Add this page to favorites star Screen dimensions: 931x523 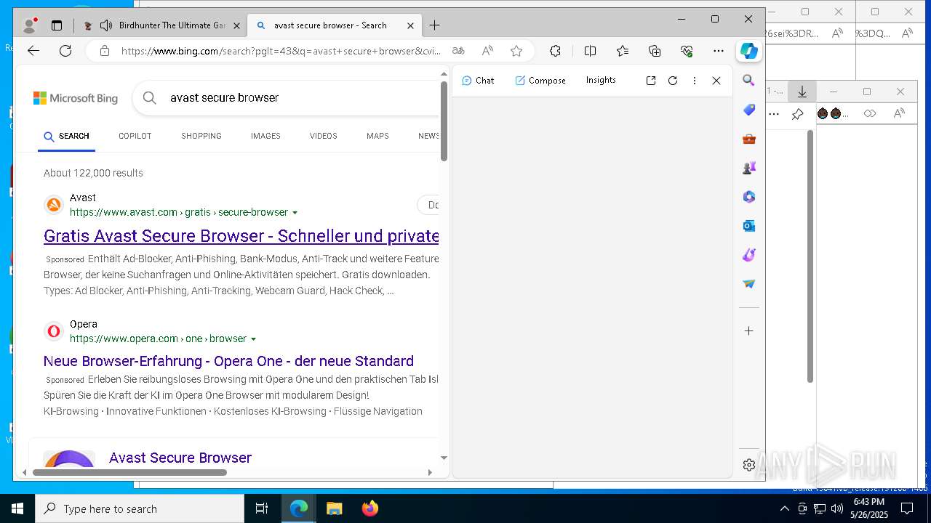(516, 51)
